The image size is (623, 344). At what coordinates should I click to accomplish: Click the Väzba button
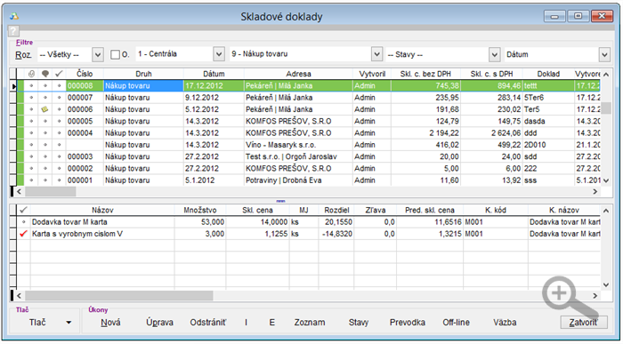coord(505,323)
